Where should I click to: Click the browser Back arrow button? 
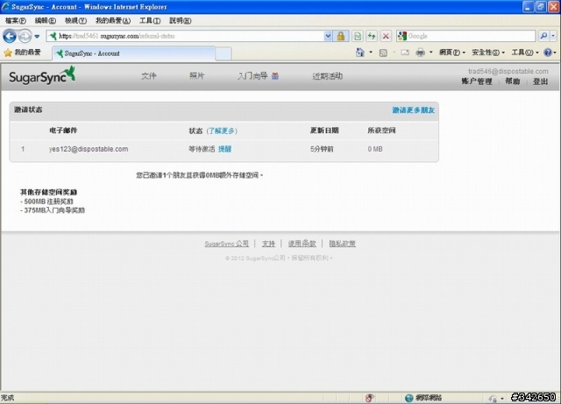tap(10, 36)
